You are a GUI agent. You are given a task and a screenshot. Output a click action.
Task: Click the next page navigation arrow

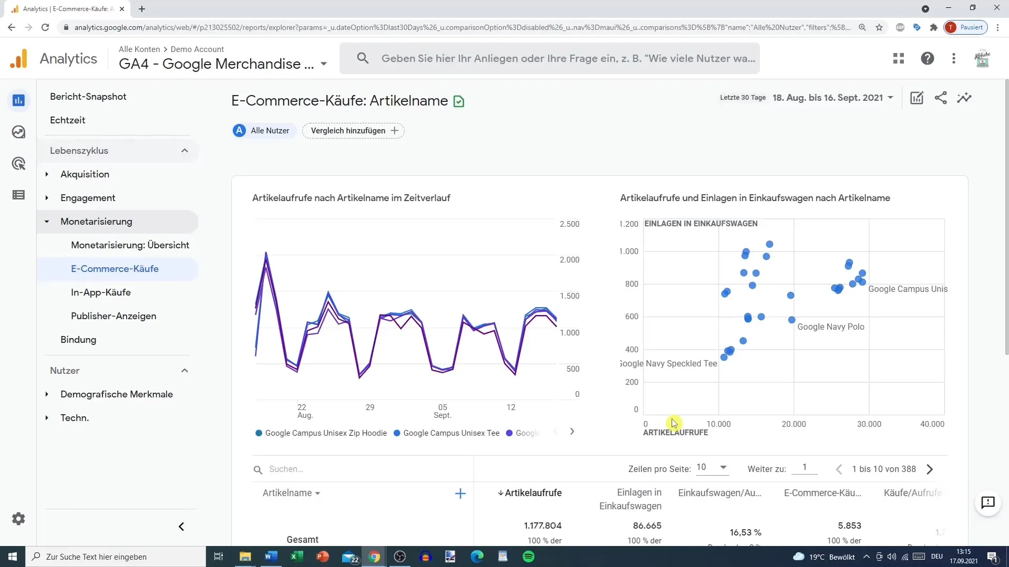(929, 469)
